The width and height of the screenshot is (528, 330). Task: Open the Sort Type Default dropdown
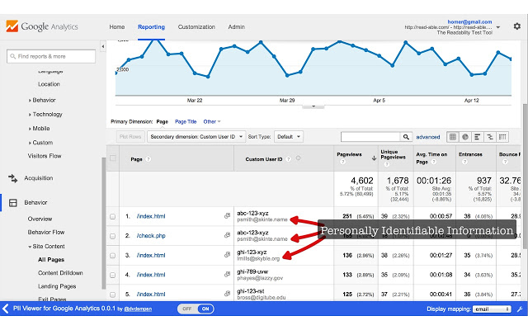tap(289, 137)
